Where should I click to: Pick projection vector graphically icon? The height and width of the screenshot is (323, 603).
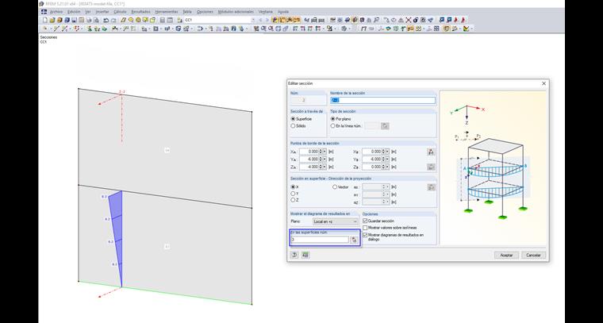point(431,186)
